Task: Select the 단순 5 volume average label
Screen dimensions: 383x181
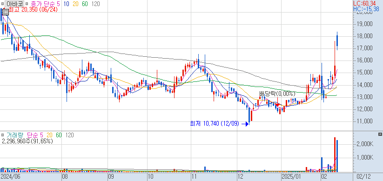Action: [x=35, y=135]
